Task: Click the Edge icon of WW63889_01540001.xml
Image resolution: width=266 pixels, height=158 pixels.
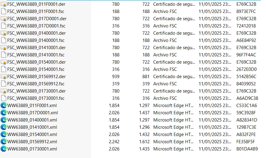Action: 4,134
